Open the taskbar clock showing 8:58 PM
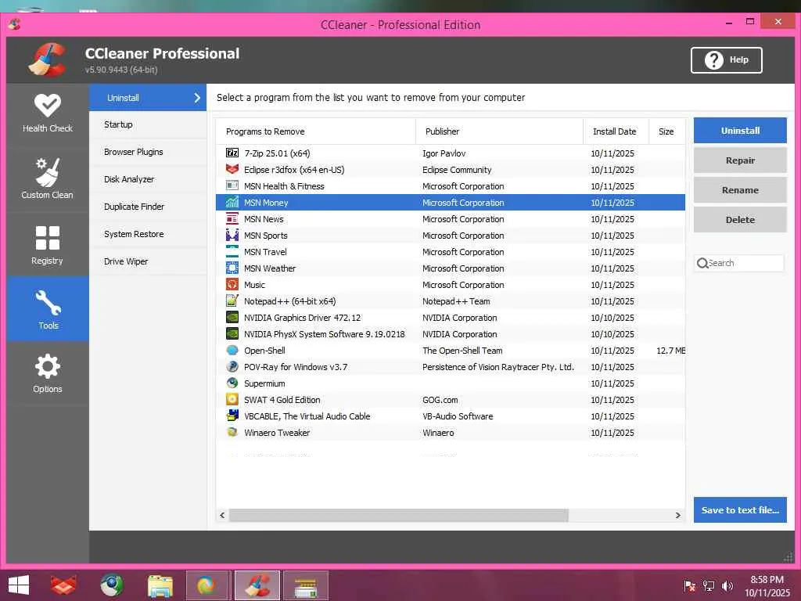 click(767, 585)
